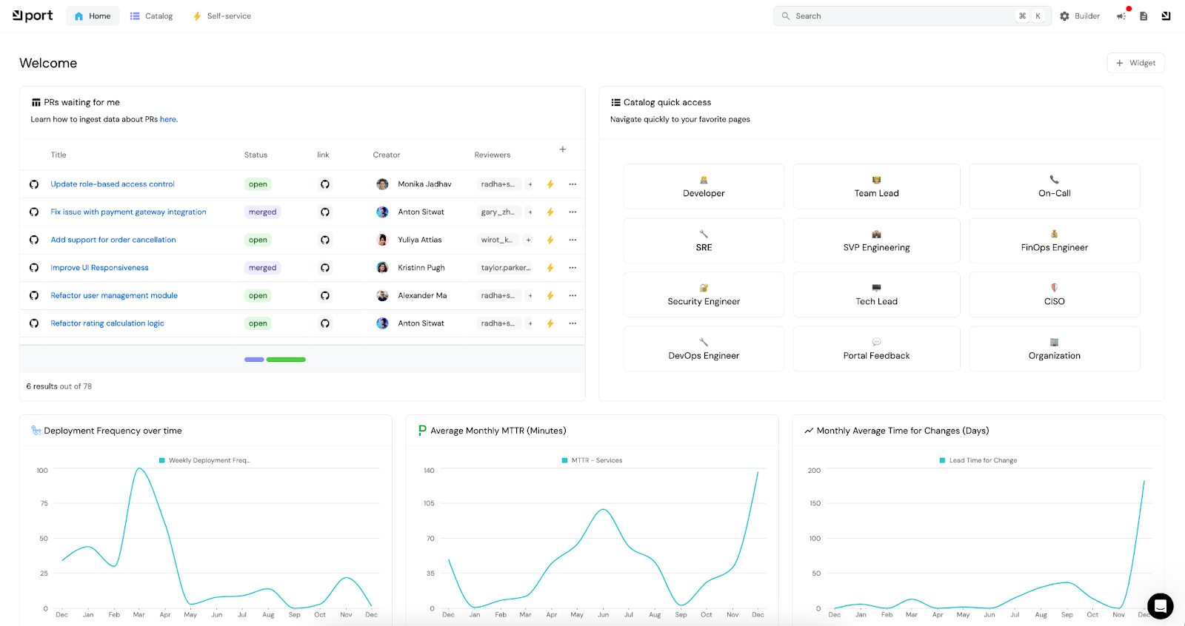Open the Developer quick access card
This screenshot has width=1185, height=626.
(x=704, y=186)
